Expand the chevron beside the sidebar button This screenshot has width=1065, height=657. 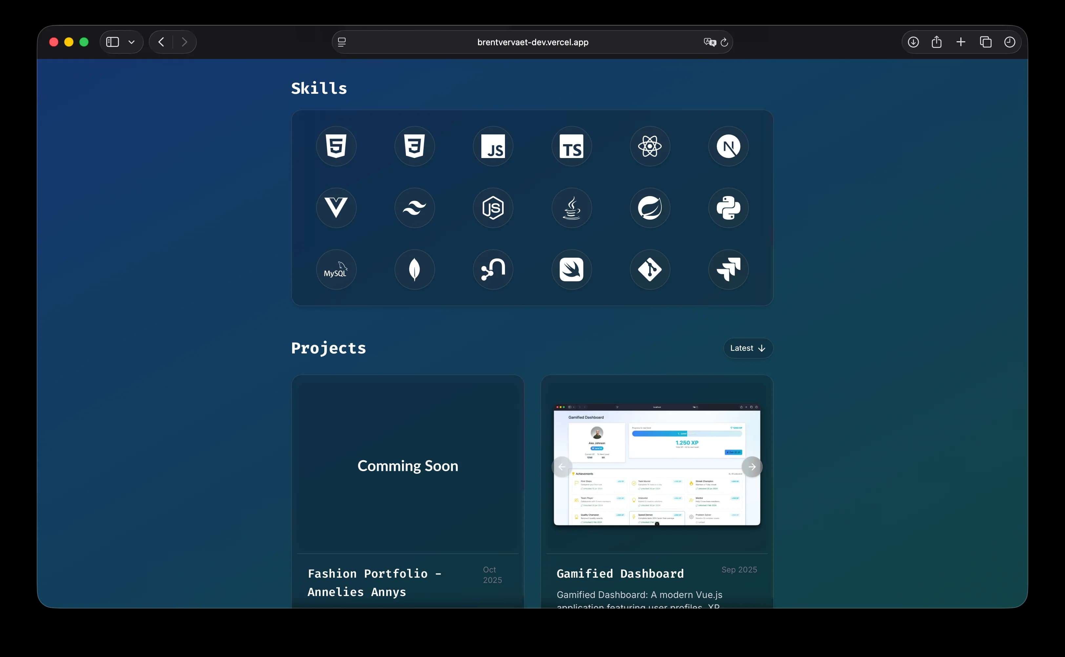click(132, 42)
